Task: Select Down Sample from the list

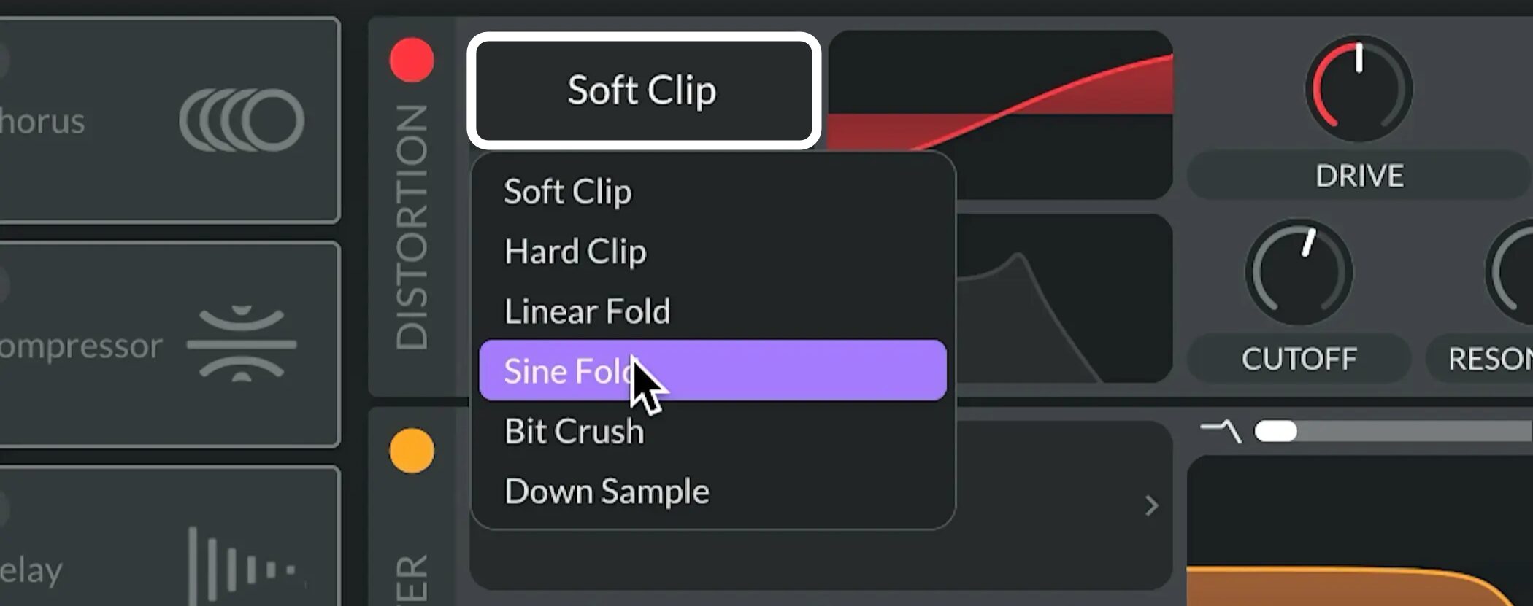Action: coord(607,491)
